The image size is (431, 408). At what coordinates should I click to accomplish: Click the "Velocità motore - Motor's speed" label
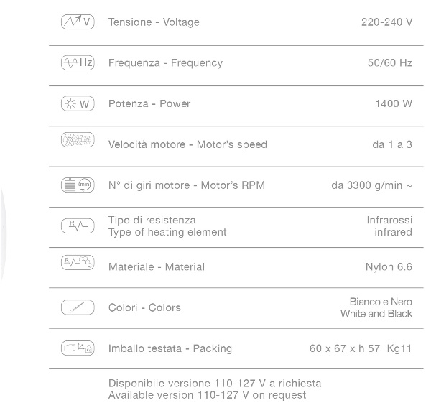point(187,144)
